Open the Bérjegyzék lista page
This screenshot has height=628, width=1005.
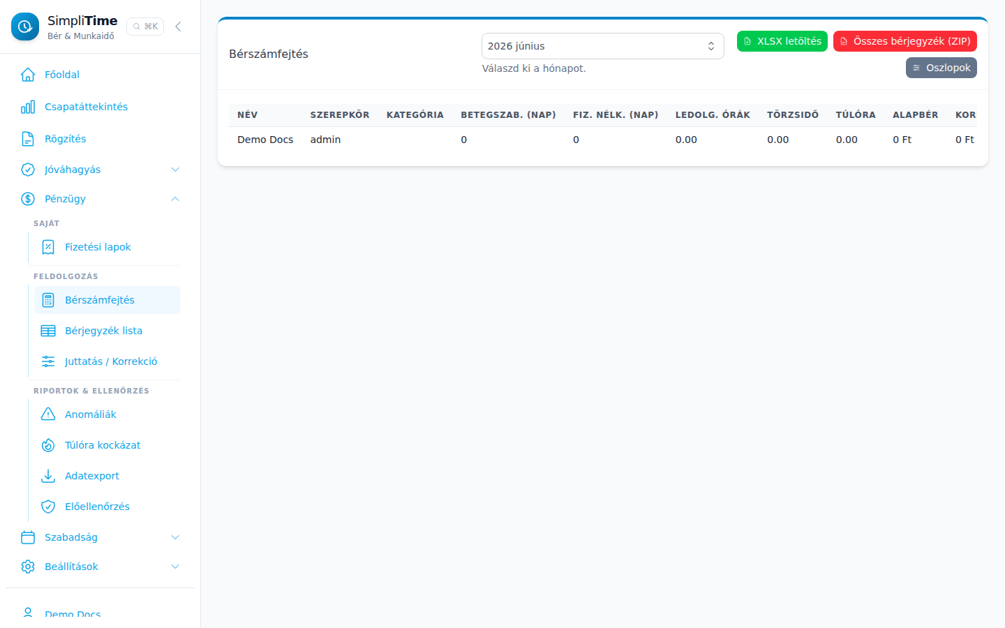pyautogui.click(x=107, y=331)
